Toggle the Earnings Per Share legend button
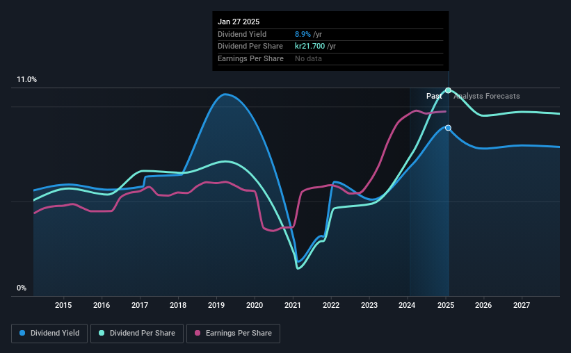Viewport: 571px width, 353px height. click(x=233, y=334)
